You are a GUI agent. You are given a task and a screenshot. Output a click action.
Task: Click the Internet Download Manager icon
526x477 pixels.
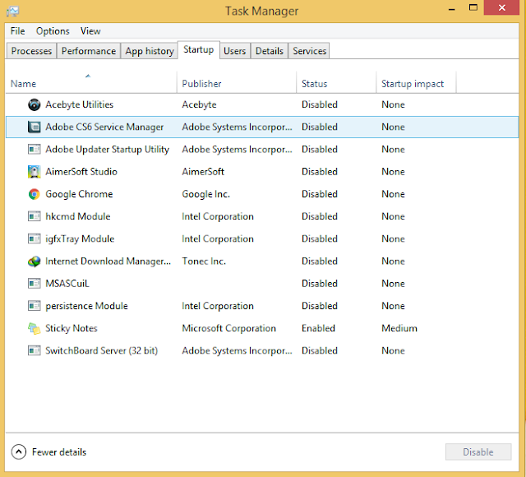click(34, 262)
